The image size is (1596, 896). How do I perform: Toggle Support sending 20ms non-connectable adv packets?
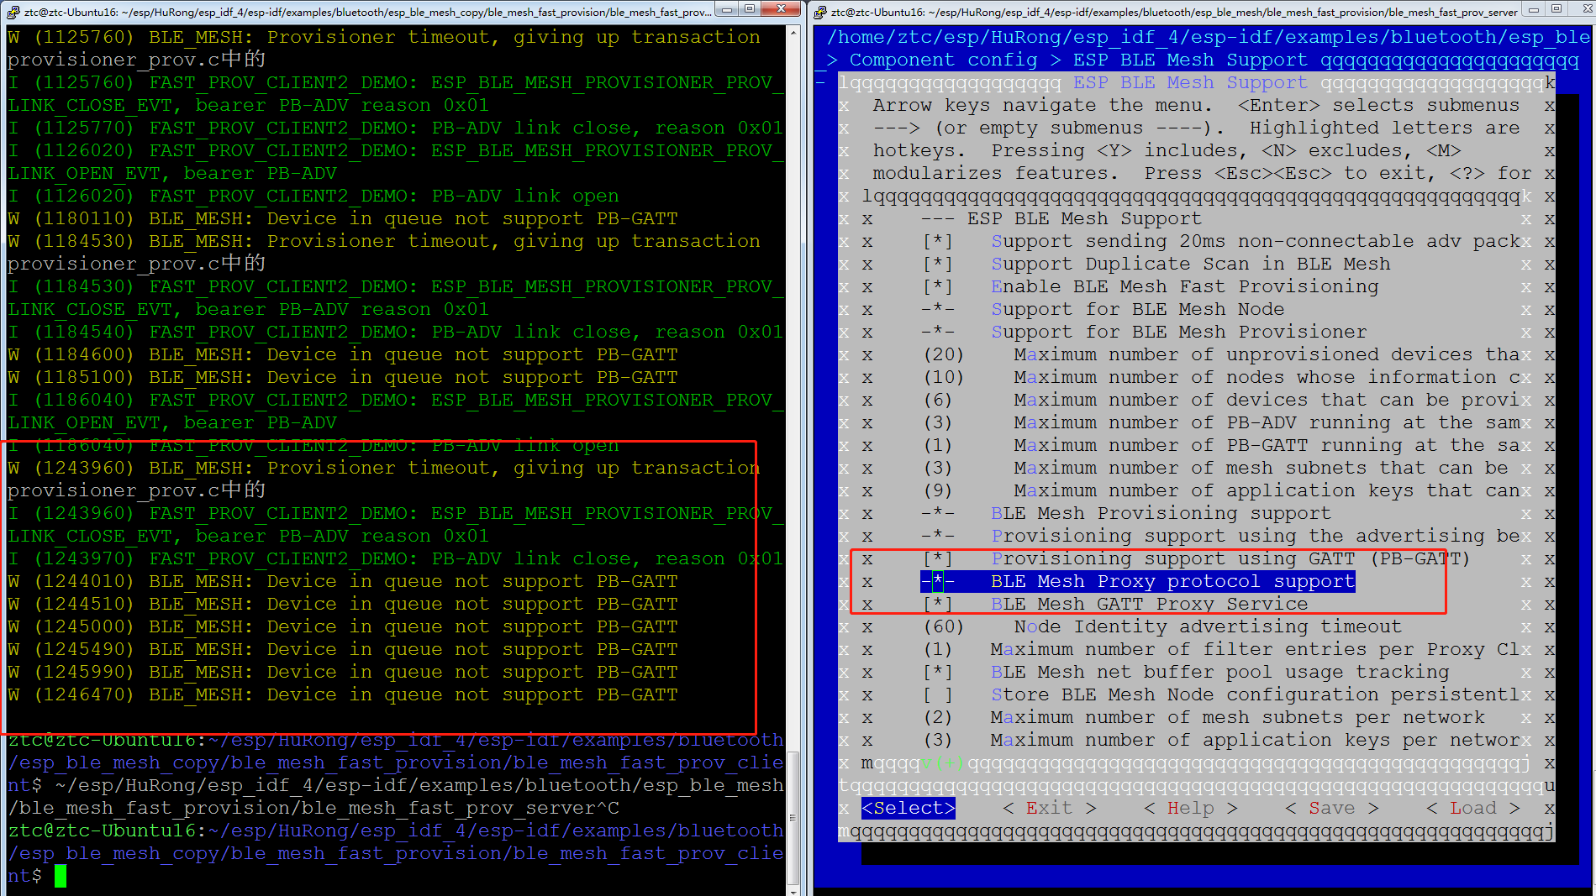pyautogui.click(x=1222, y=241)
